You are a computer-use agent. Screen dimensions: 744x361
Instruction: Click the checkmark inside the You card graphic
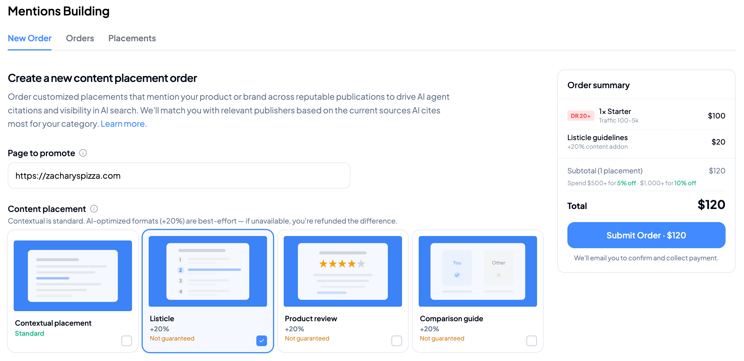point(457,275)
